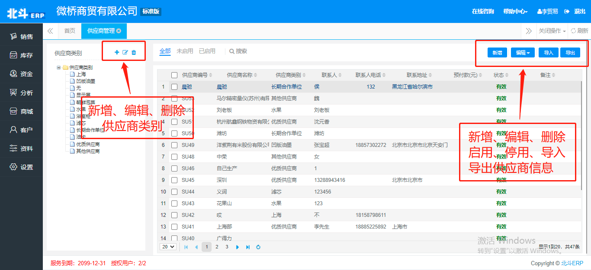Click the edit supplier category pencil icon
This screenshot has width=591, height=270.
point(125,52)
